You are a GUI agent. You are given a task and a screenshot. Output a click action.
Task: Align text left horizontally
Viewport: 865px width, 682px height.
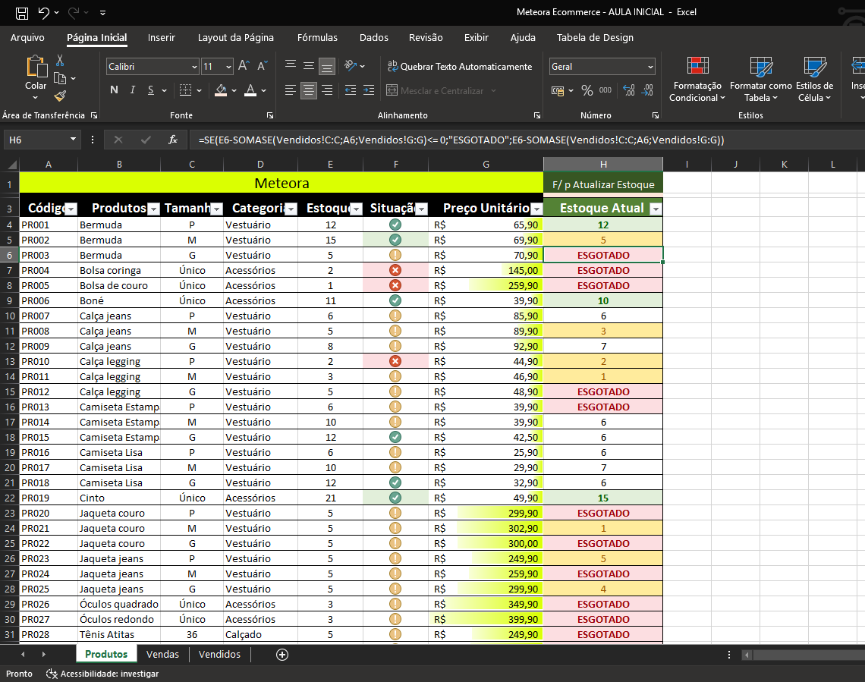(x=291, y=90)
